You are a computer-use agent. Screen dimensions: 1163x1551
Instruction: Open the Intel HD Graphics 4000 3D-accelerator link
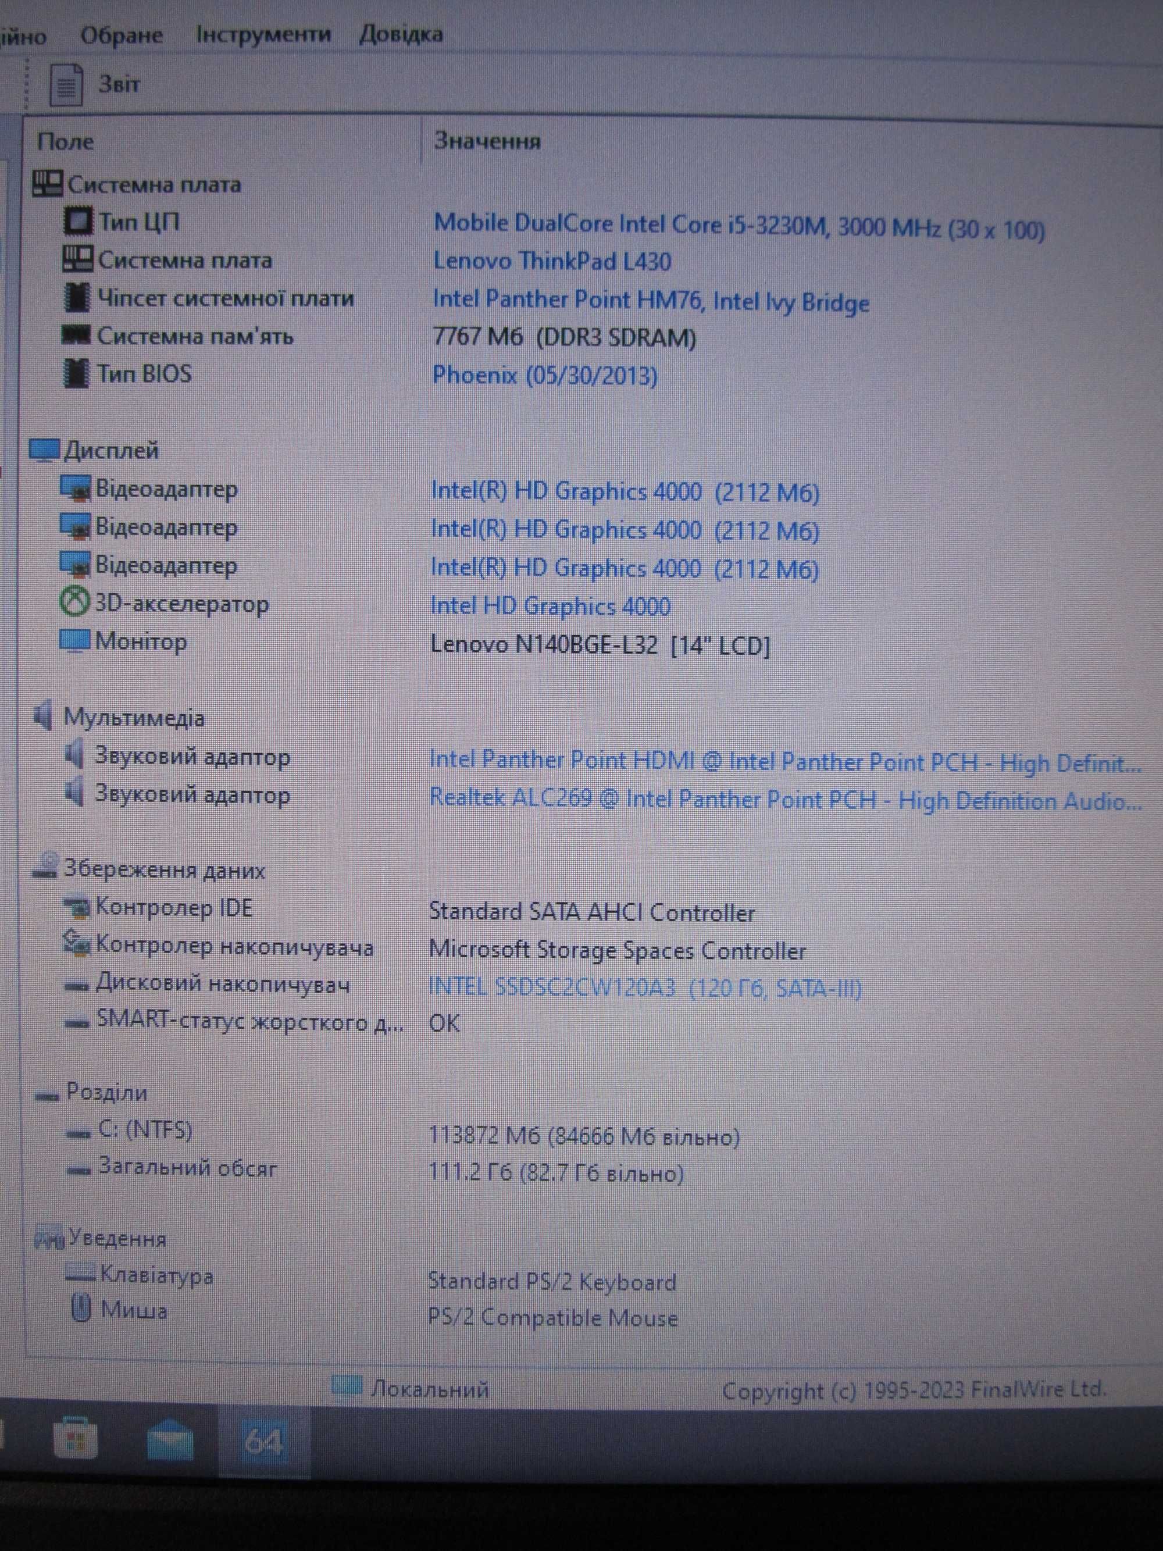coord(550,605)
